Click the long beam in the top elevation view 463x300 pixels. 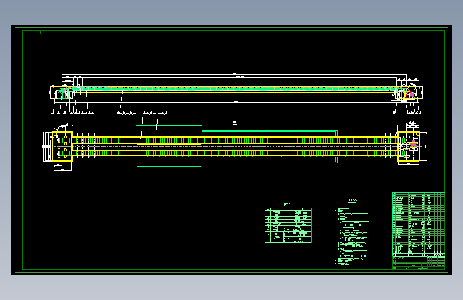tap(235, 90)
